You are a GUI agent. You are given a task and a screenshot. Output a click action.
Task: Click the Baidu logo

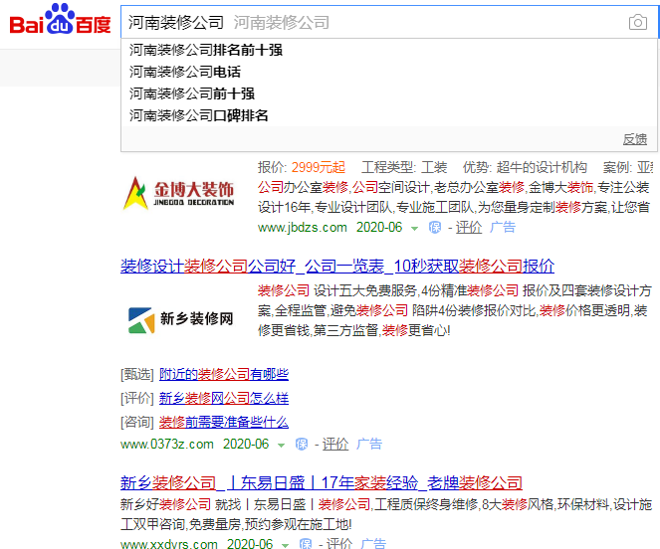tap(60, 22)
